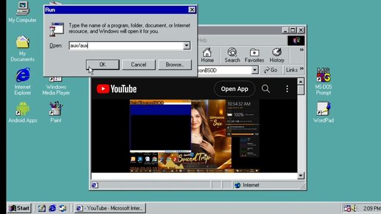The height and width of the screenshot is (214, 381).
Task: Click the Open App button on YouTube
Action: [x=235, y=89]
